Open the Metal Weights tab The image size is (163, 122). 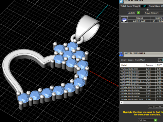pyautogui.click(x=135, y=54)
